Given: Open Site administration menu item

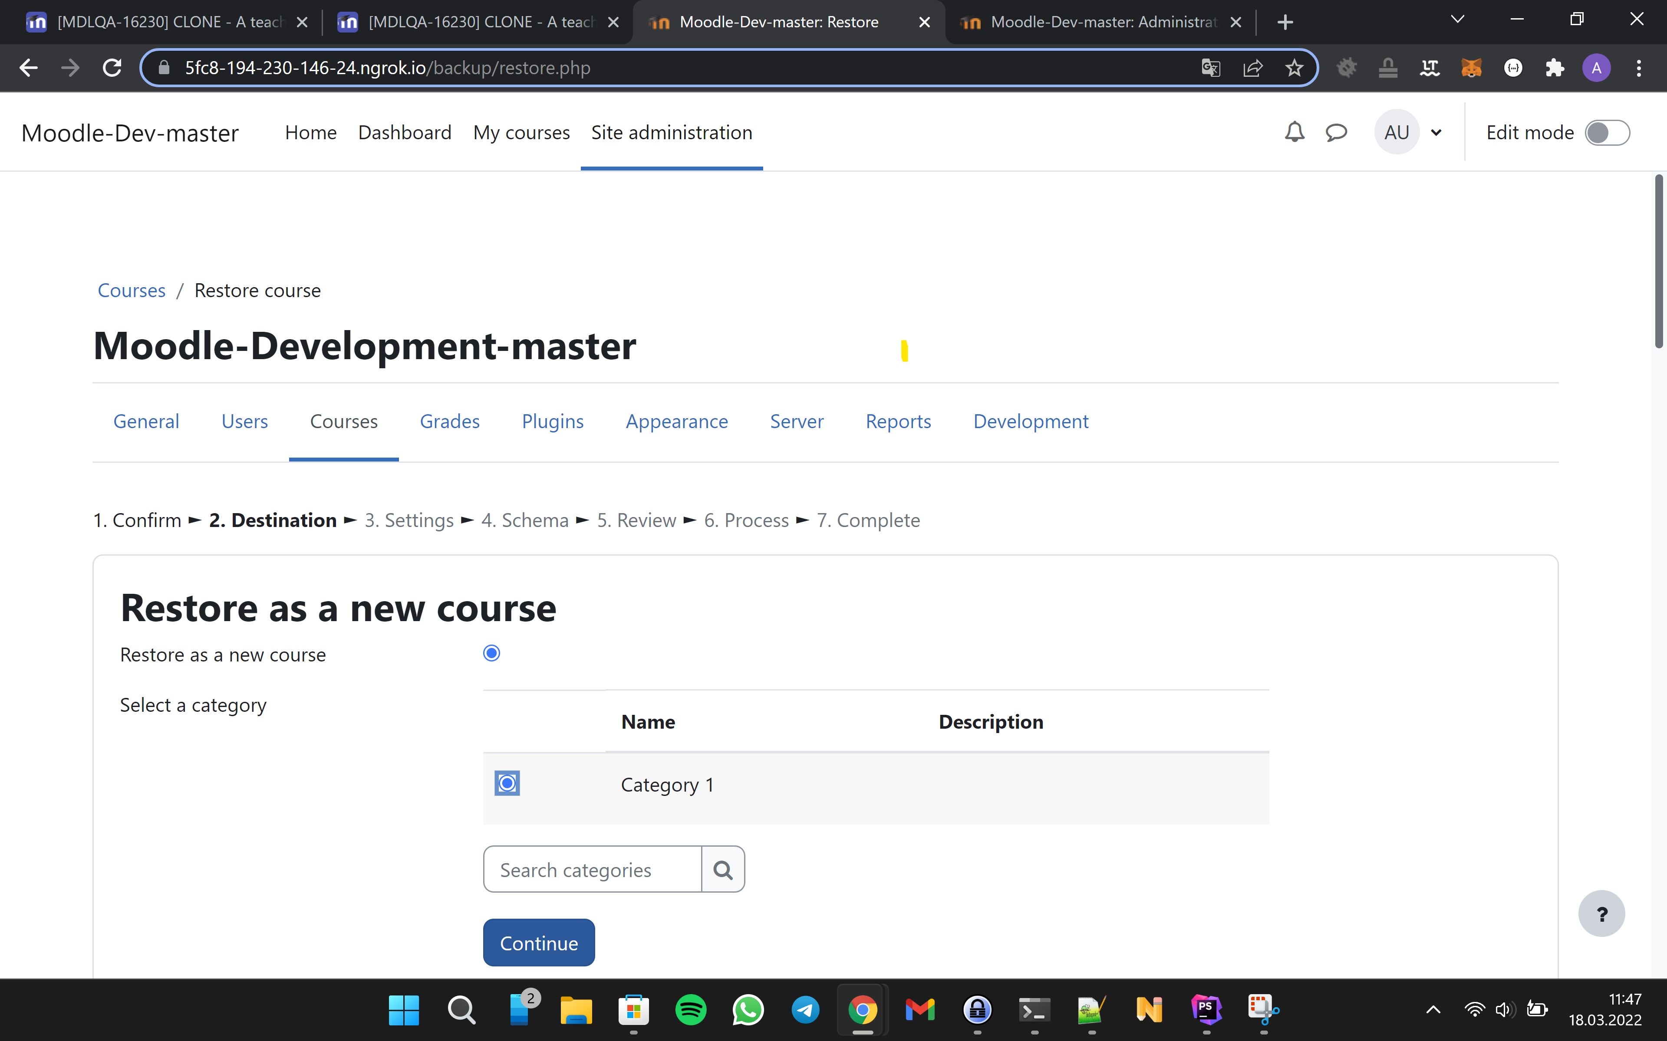Looking at the screenshot, I should [x=672, y=132].
